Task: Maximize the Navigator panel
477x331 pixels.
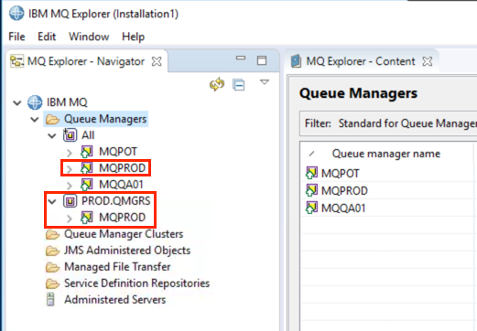Action: (262, 60)
